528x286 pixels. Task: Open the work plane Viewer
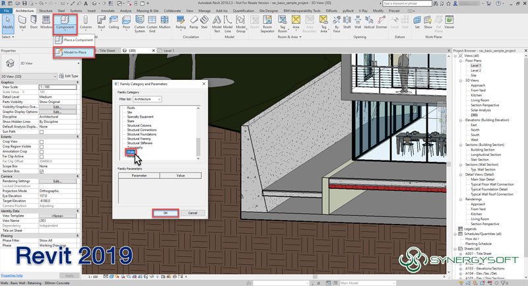pyautogui.click(x=449, y=22)
